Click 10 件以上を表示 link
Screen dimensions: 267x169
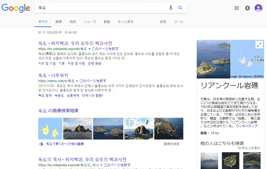tap(249, 148)
